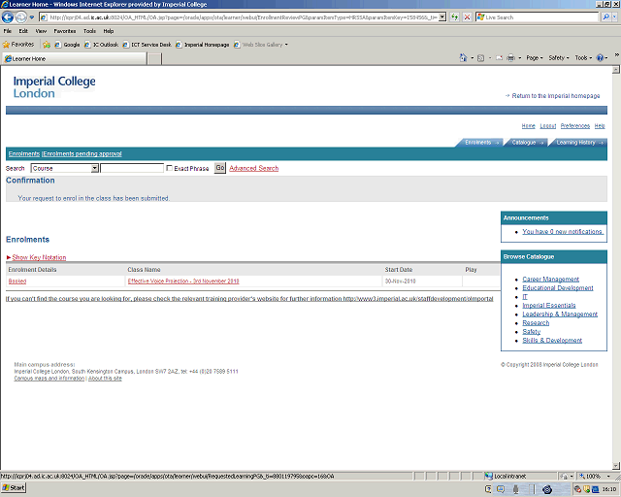
Task: Click the Print icon in command bar
Action: (510, 58)
